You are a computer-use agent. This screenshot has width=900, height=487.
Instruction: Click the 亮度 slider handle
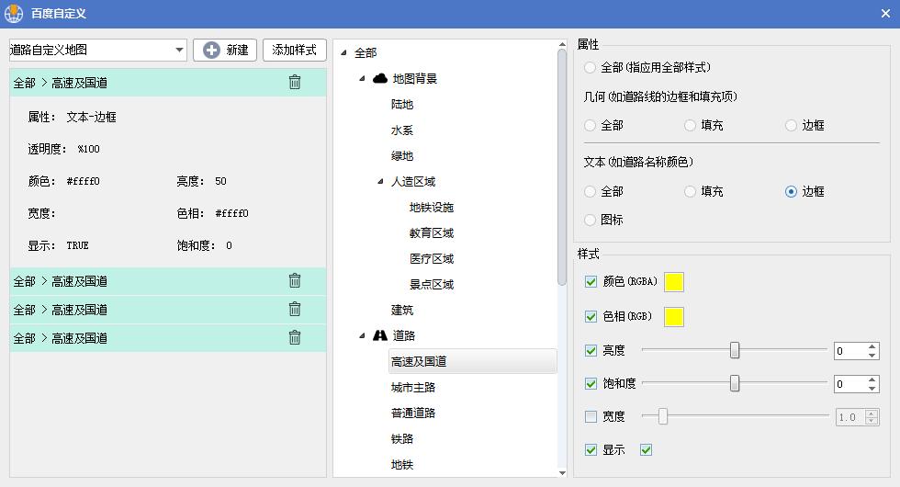pyautogui.click(x=735, y=350)
